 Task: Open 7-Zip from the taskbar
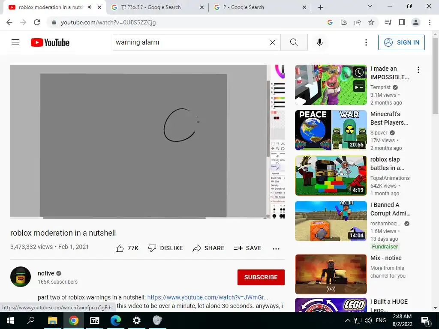94,320
